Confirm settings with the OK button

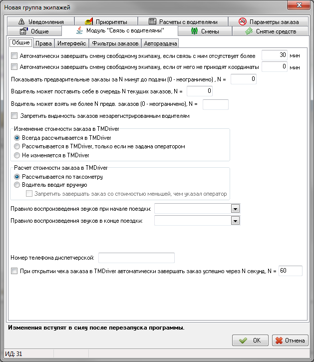pyautogui.click(x=250, y=341)
